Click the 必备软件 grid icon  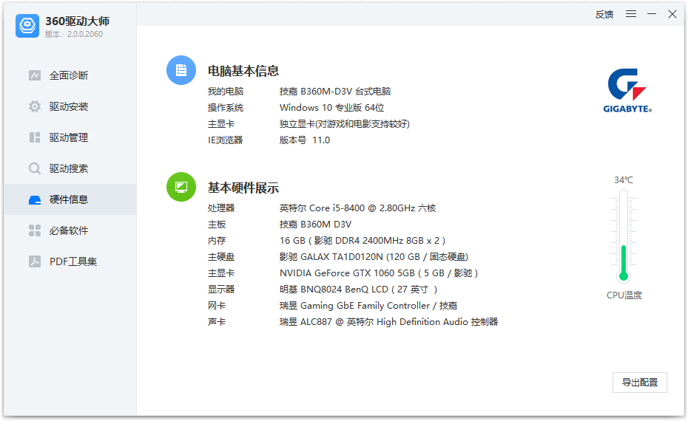[x=35, y=230]
